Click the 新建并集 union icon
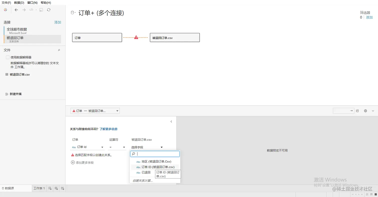This screenshot has width=378, height=197. 7,94
